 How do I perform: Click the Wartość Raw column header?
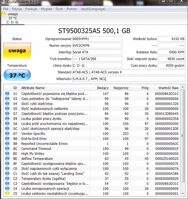[x=165, y=88]
